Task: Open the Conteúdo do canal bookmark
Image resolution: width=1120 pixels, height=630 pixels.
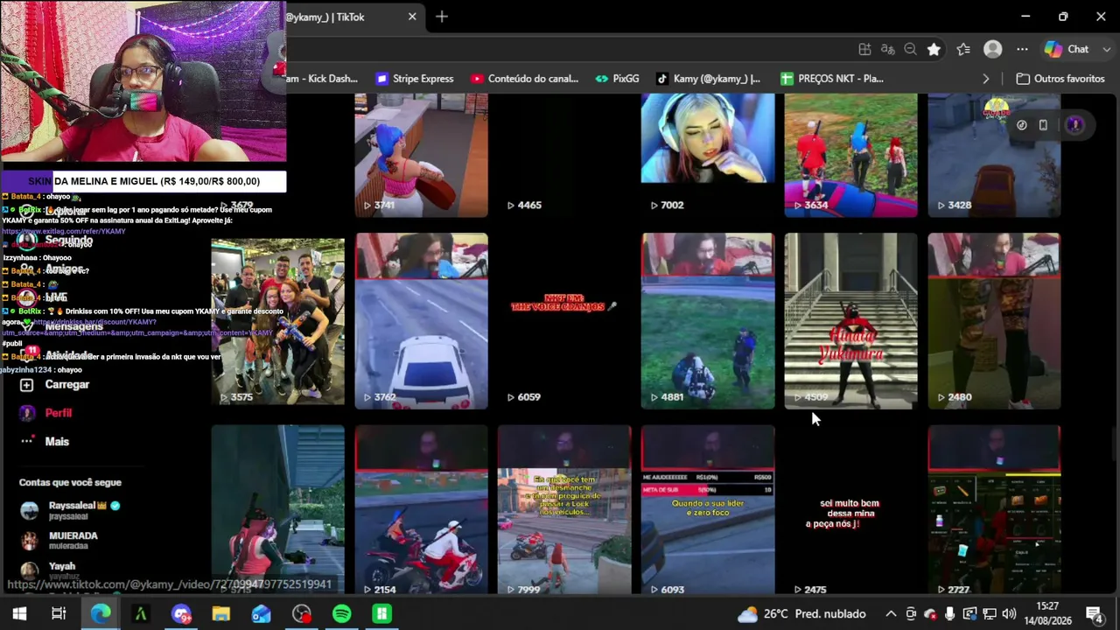Action: [x=524, y=79]
